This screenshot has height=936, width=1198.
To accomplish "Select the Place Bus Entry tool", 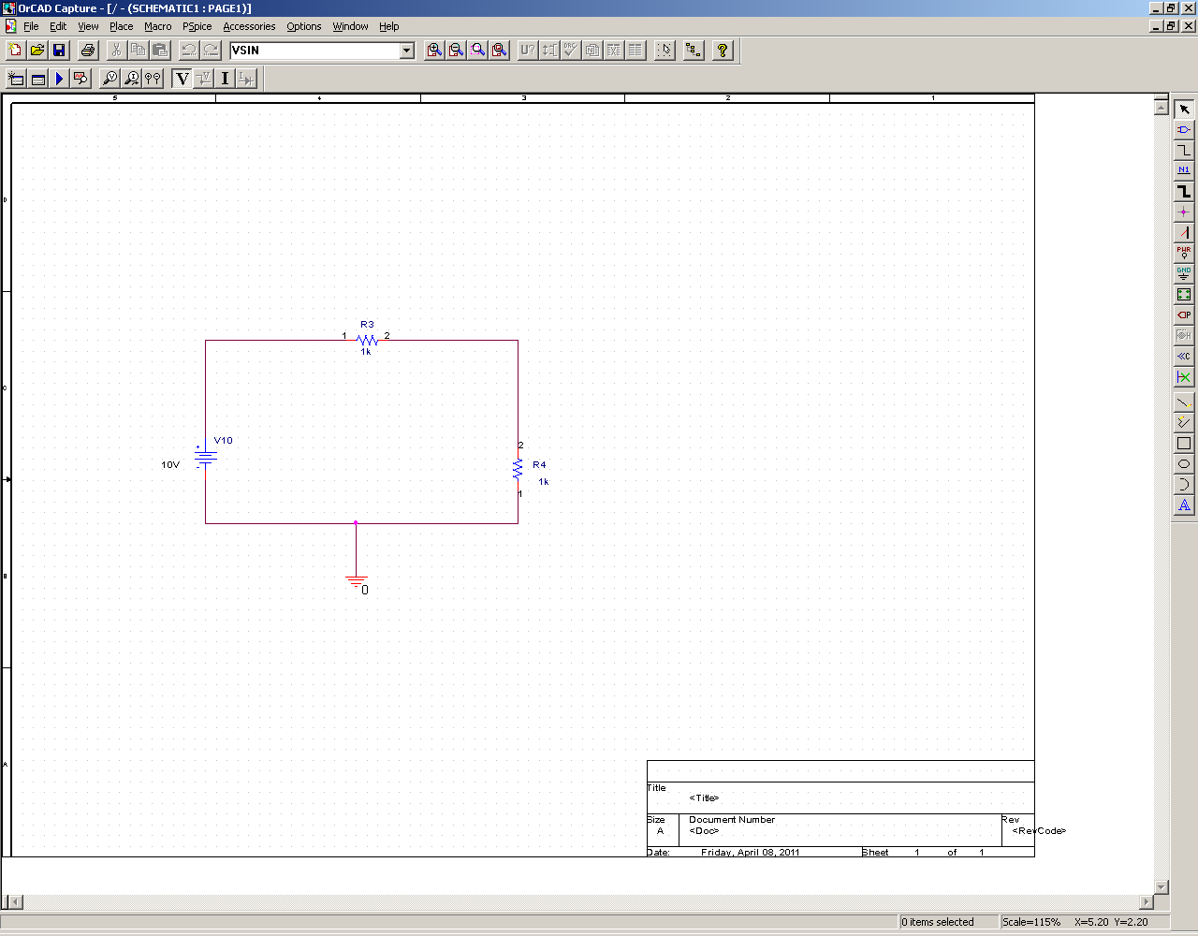I will (x=1184, y=233).
